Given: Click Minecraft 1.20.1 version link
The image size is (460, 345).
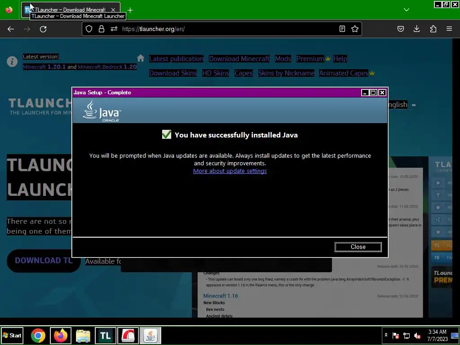Looking at the screenshot, I should click(44, 67).
